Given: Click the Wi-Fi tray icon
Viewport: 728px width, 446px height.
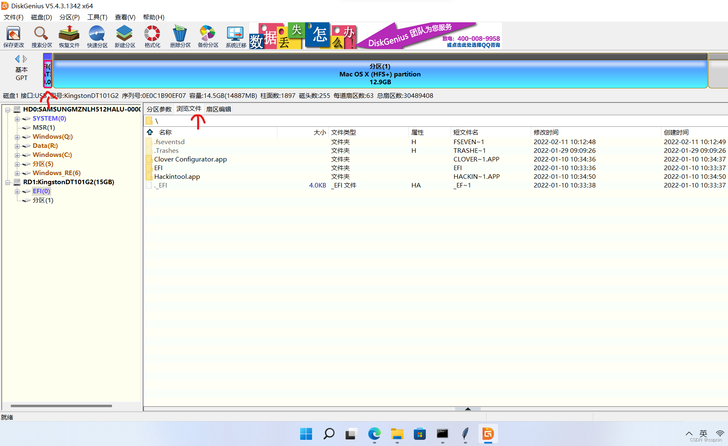Looking at the screenshot, I should [720, 434].
